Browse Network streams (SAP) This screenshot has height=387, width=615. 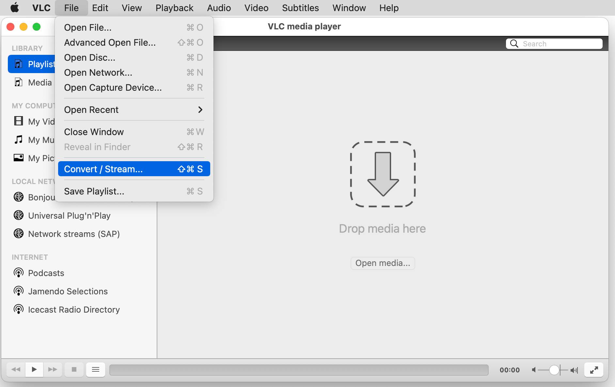74,234
